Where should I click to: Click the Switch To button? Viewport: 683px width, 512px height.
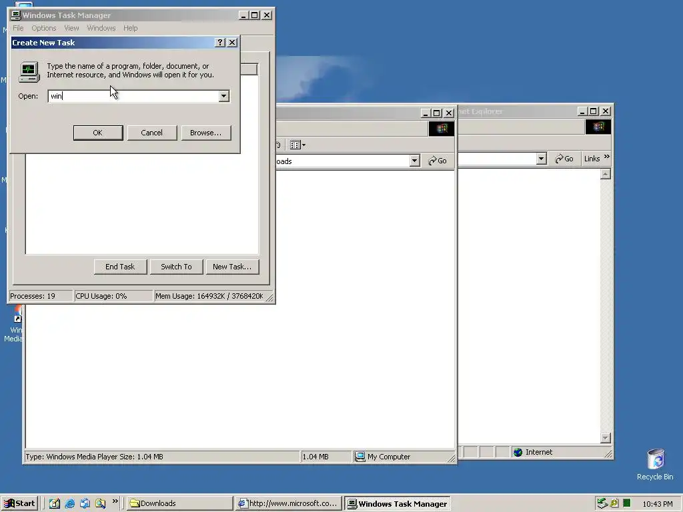click(x=176, y=267)
